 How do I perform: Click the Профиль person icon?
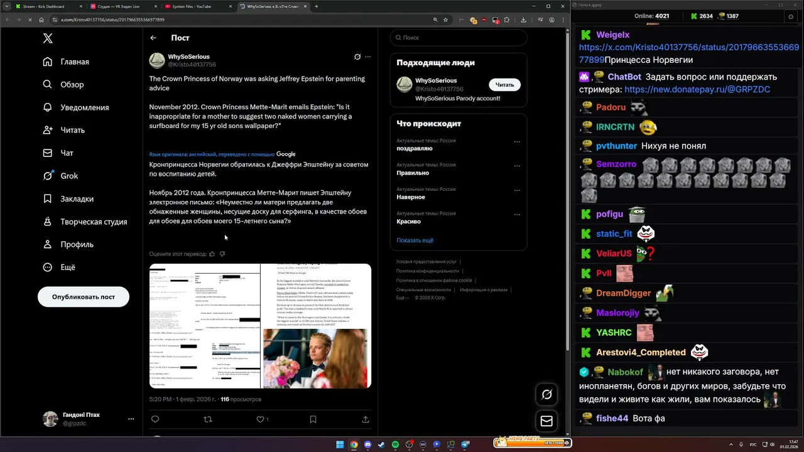pos(48,244)
